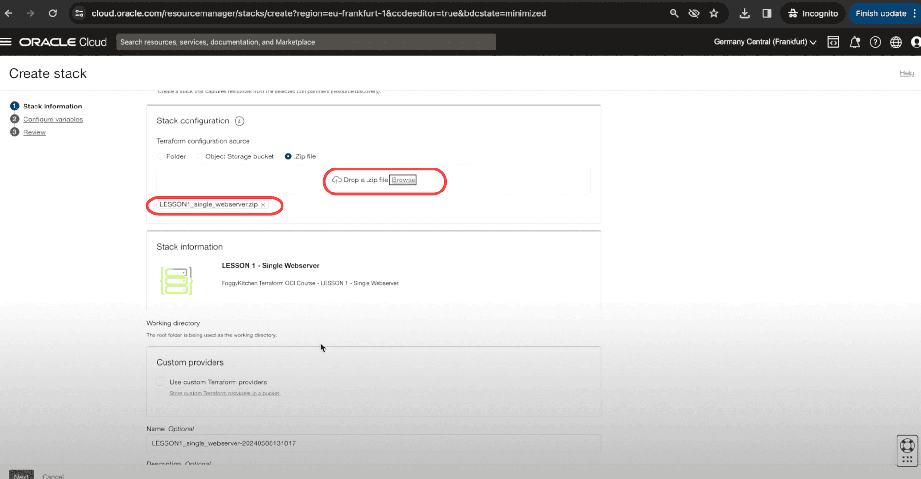
Task: Open site information icon in address bar
Action: [80, 13]
